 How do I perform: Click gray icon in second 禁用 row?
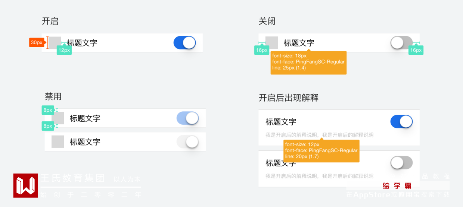58,142
